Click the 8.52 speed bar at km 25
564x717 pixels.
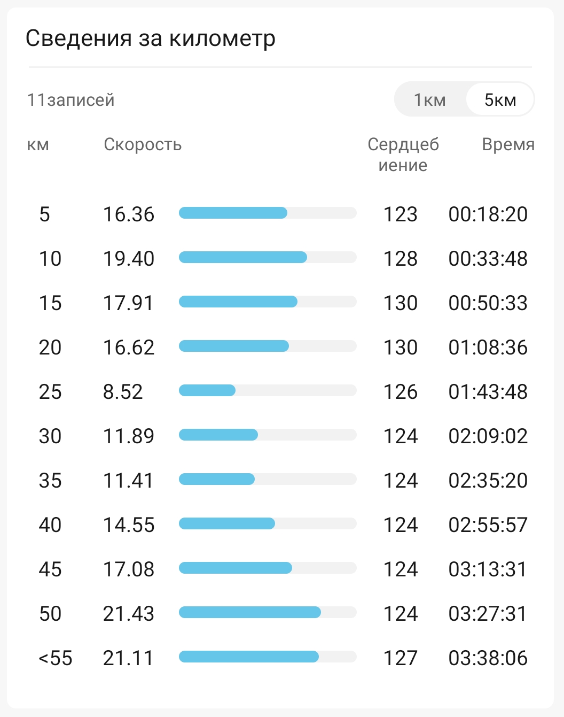268,390
